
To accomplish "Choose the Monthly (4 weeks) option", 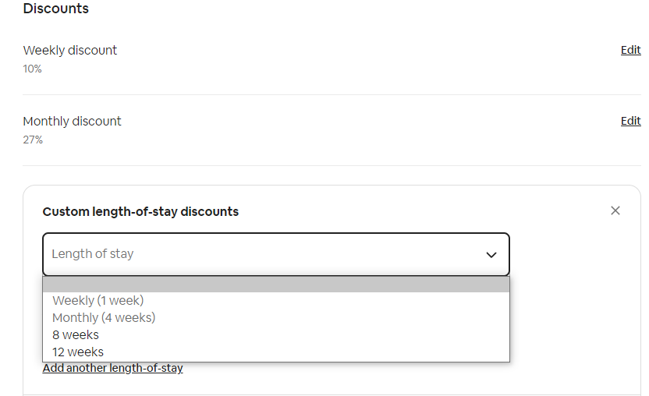I will [x=104, y=317].
